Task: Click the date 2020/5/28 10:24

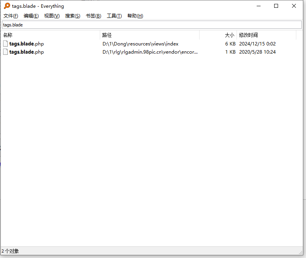Action: [x=257, y=52]
